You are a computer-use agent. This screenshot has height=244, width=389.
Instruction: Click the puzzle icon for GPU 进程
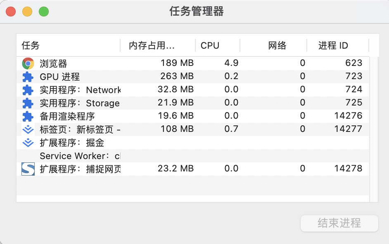coord(28,77)
